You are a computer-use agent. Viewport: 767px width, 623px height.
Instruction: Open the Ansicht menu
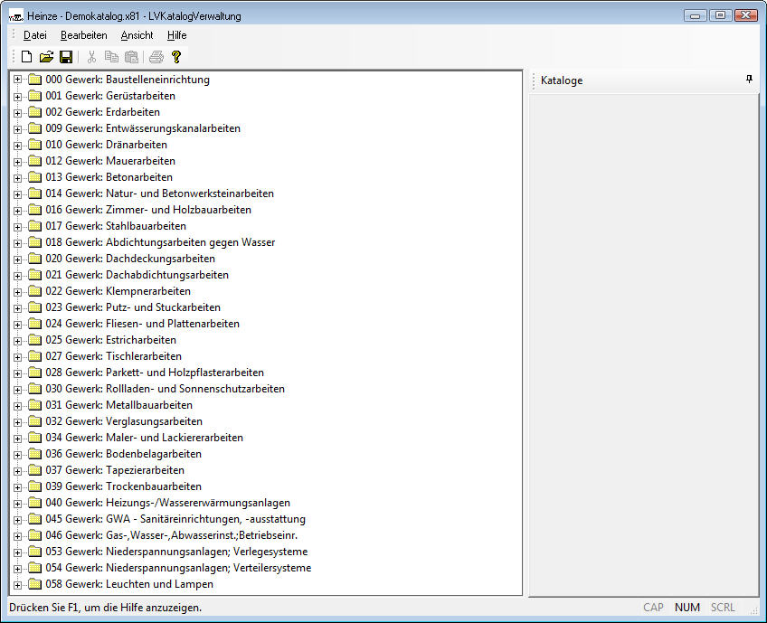point(137,35)
